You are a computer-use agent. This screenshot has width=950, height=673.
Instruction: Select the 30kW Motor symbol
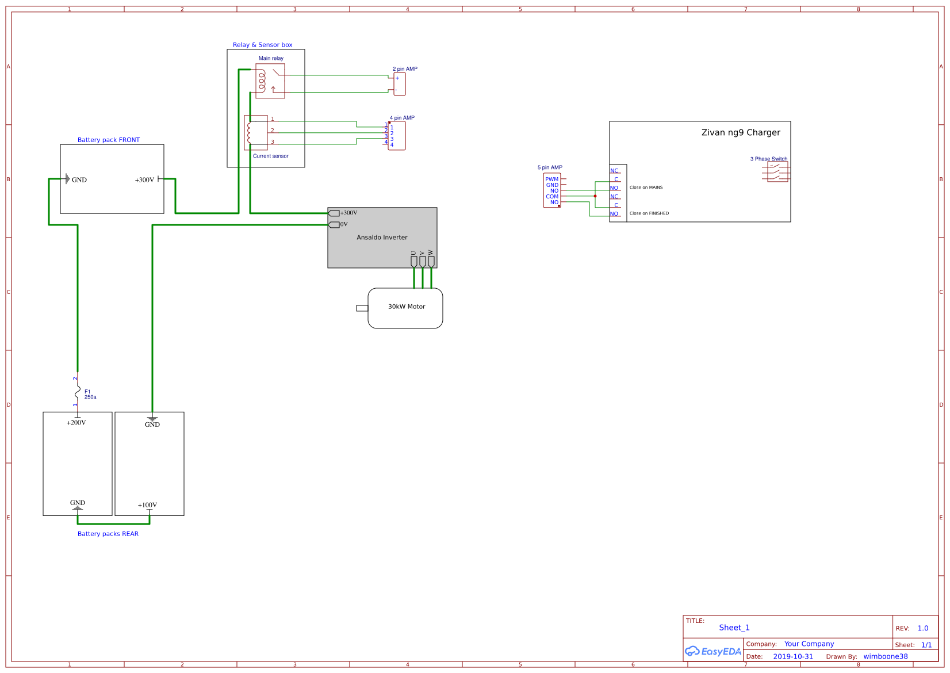405,307
